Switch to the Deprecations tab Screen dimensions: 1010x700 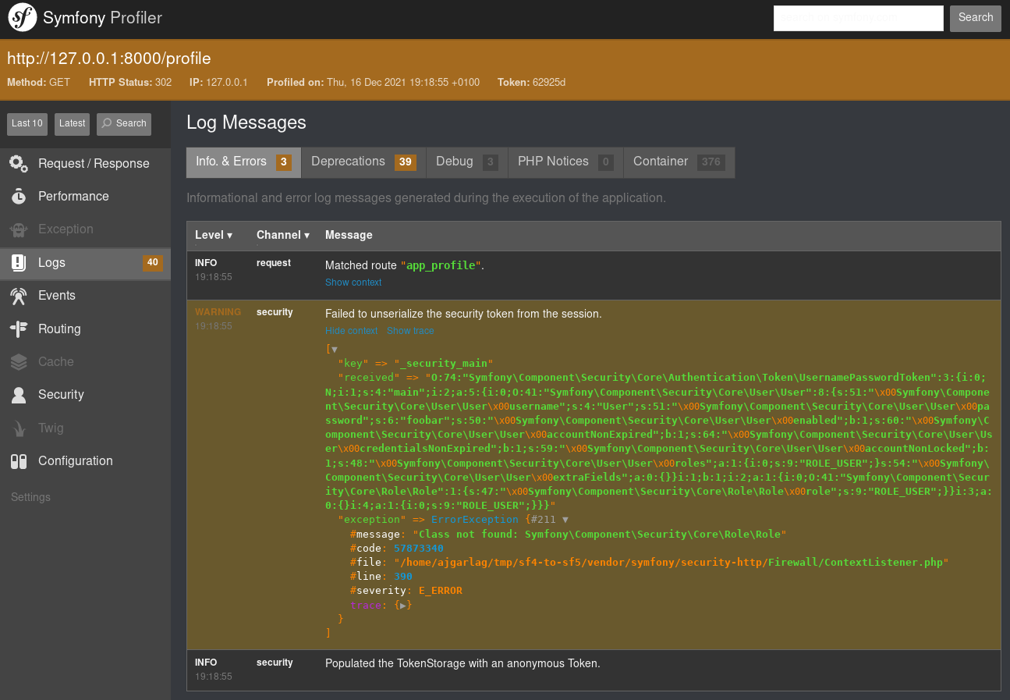[x=363, y=162]
